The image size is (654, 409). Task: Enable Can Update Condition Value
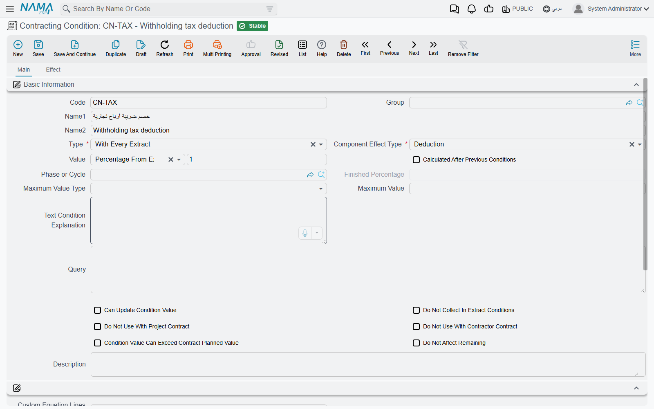pos(97,310)
